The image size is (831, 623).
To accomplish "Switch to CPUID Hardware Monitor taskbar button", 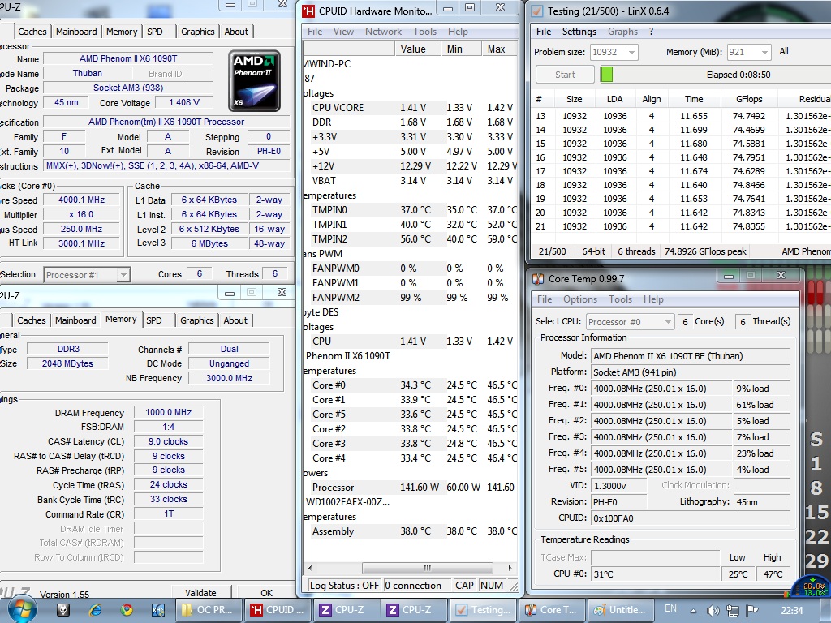I will click(x=277, y=609).
